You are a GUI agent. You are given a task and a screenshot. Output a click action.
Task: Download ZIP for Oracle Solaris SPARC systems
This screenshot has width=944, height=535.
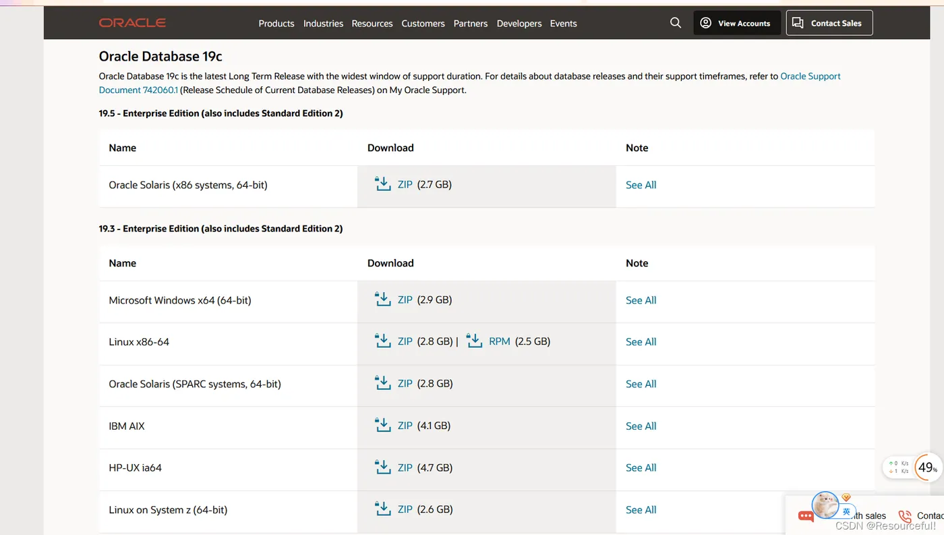(x=405, y=383)
